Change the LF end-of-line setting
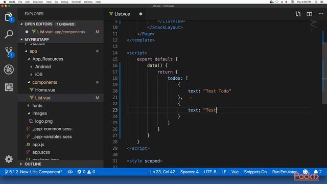327x184 pixels. click(224, 172)
